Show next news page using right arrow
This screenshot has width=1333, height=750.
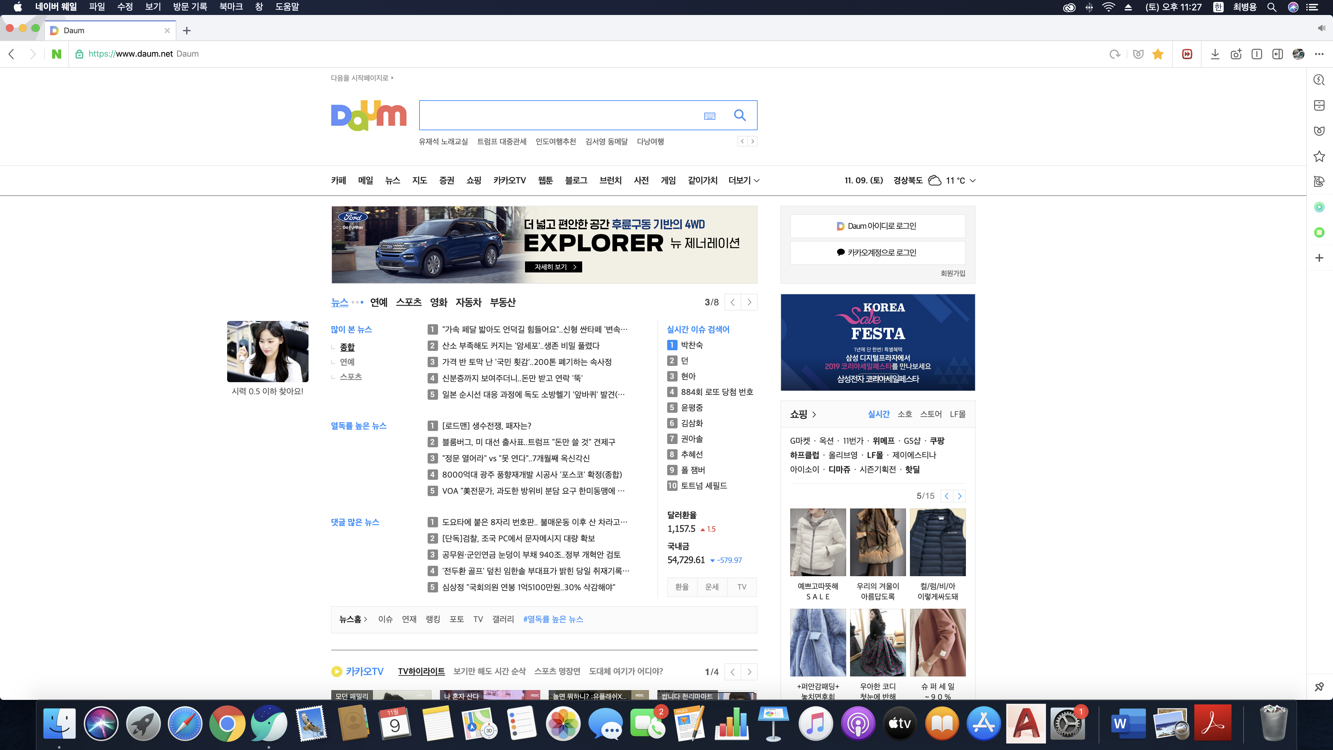click(749, 302)
